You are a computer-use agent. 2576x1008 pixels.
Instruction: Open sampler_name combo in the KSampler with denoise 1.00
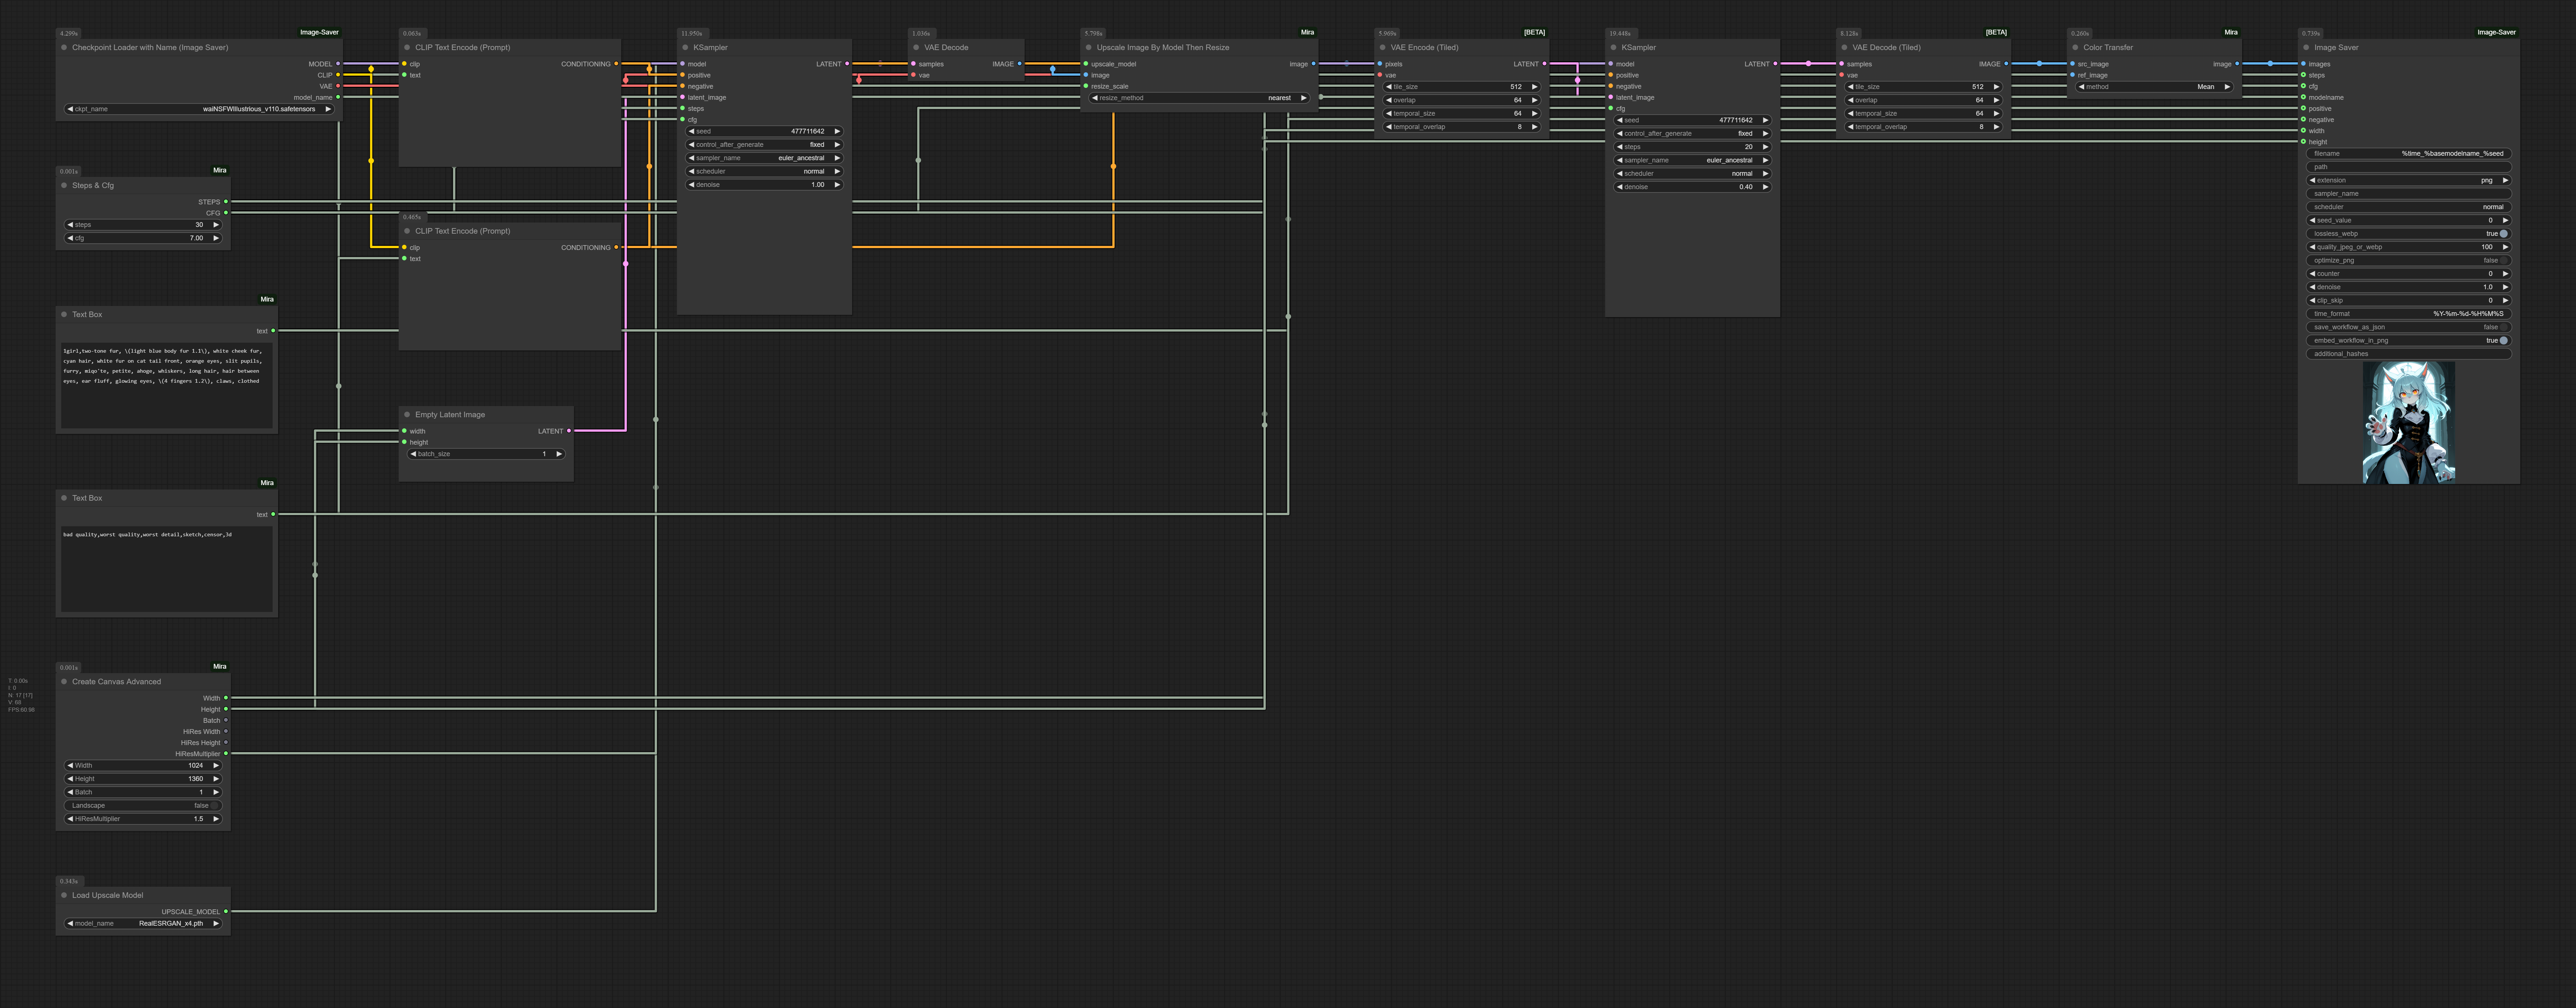point(765,158)
